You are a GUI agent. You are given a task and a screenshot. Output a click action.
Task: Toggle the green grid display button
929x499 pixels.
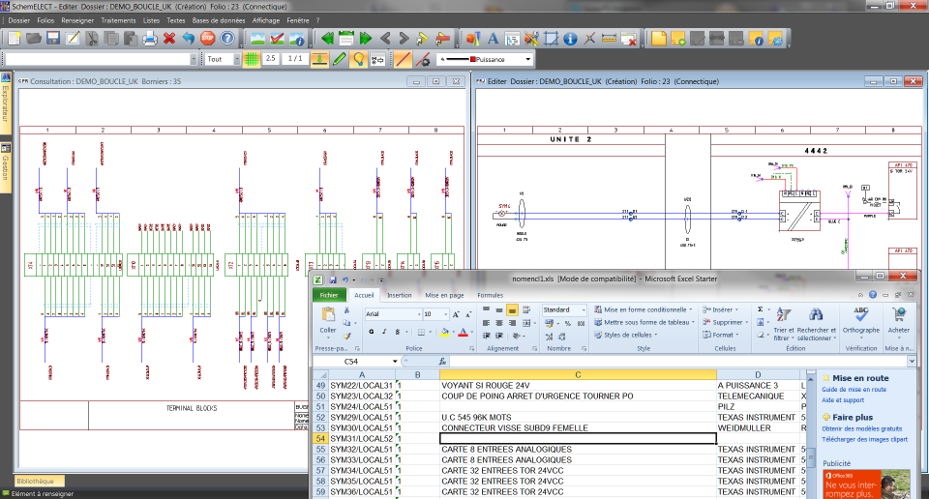click(252, 59)
